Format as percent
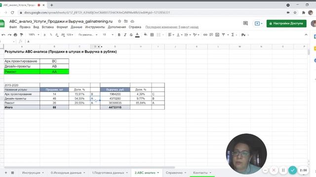316x177 pixels. (51, 35)
